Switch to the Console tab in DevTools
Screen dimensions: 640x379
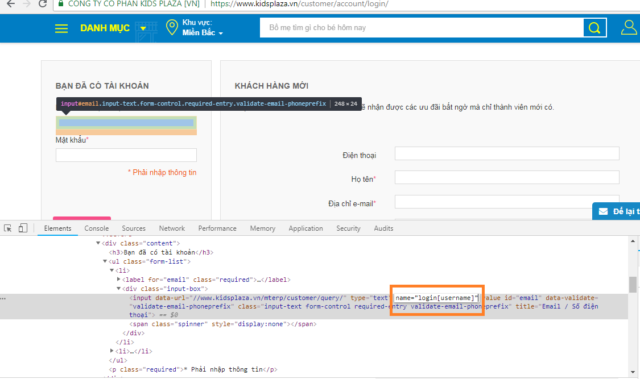coord(96,228)
